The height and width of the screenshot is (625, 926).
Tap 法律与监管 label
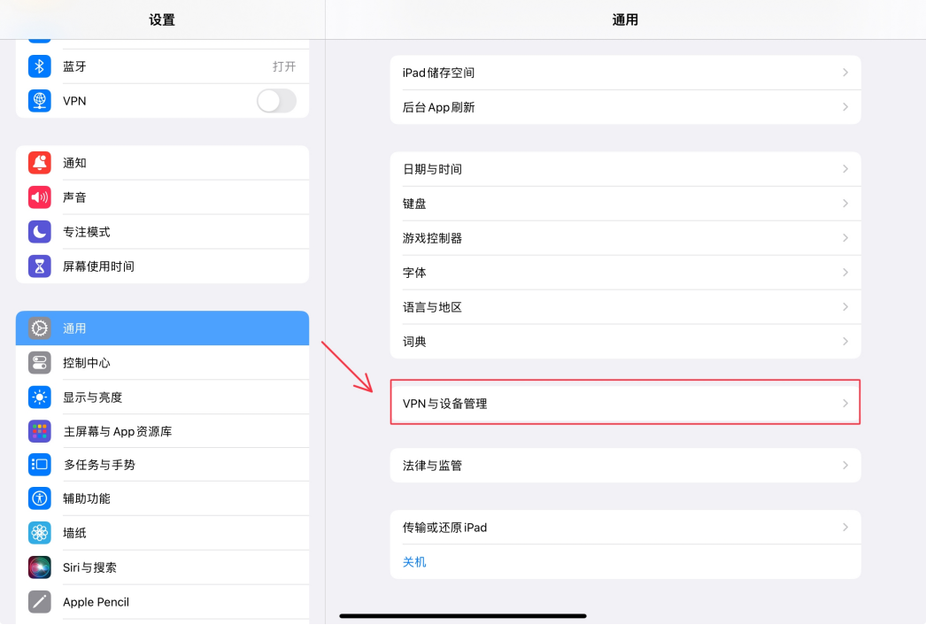(x=432, y=466)
